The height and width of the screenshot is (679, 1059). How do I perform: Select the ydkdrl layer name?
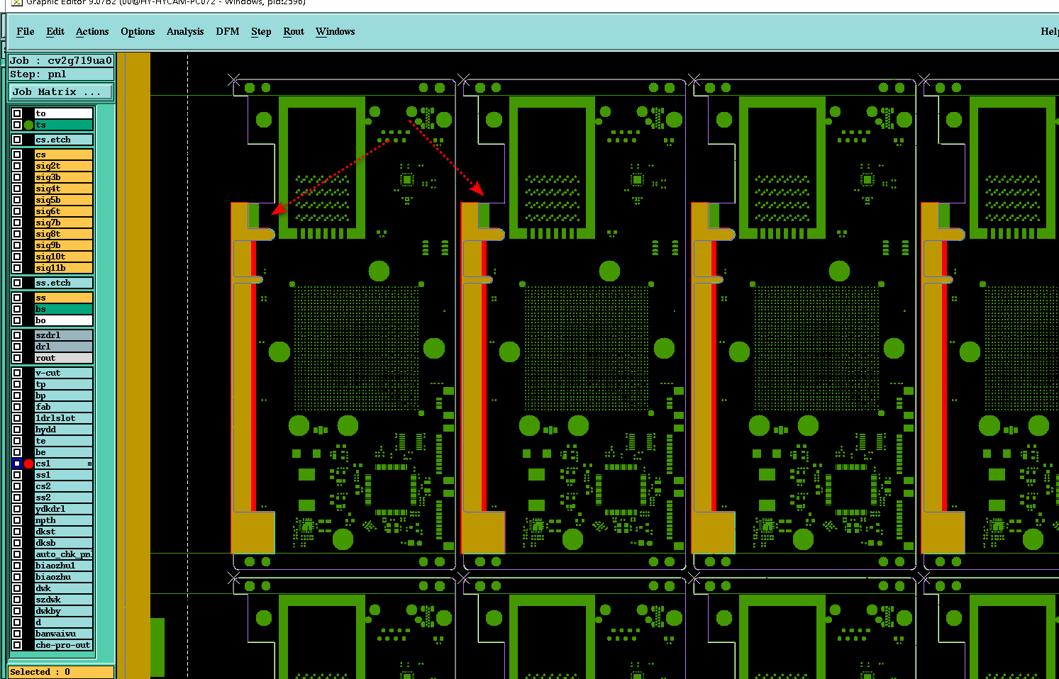63,509
